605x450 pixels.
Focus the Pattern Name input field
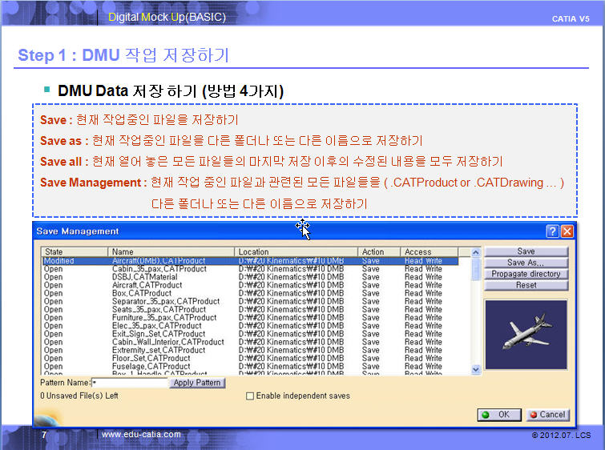pos(129,384)
